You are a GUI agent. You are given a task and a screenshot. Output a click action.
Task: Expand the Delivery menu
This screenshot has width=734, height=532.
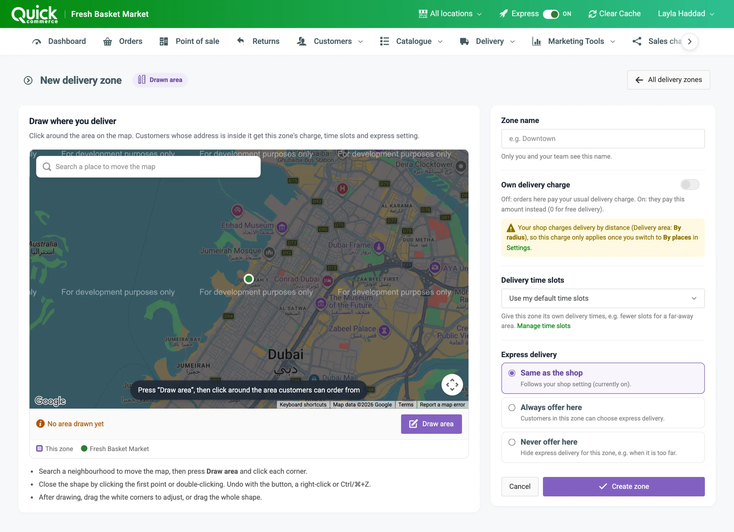click(x=488, y=41)
